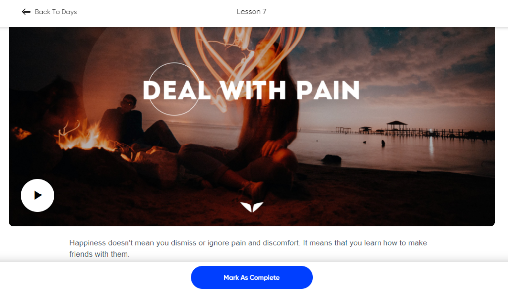
Task: Click the rock near the shoreline
Action: [332, 159]
